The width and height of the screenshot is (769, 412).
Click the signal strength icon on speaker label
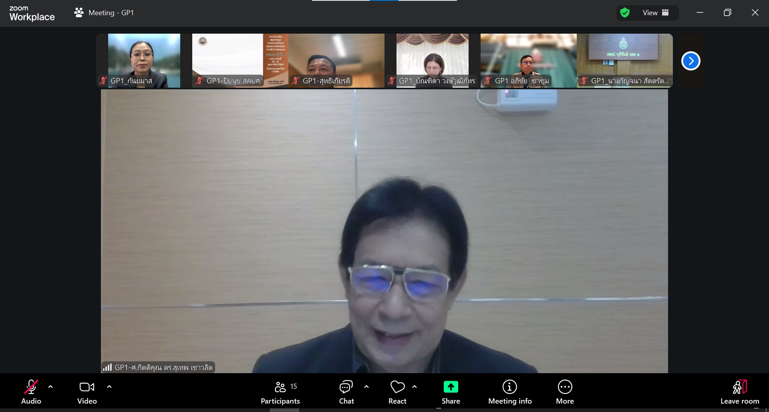point(107,367)
